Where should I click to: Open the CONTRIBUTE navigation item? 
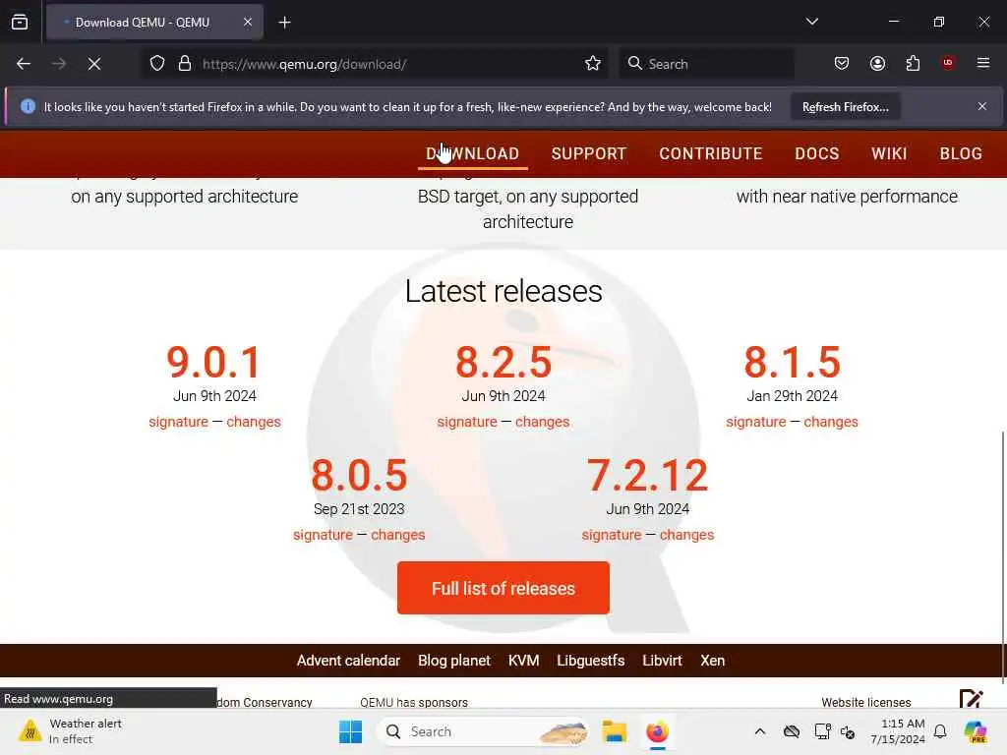click(711, 153)
